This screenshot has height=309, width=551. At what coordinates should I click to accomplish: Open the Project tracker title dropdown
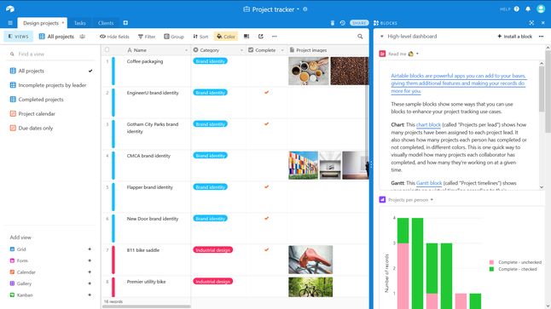(298, 9)
